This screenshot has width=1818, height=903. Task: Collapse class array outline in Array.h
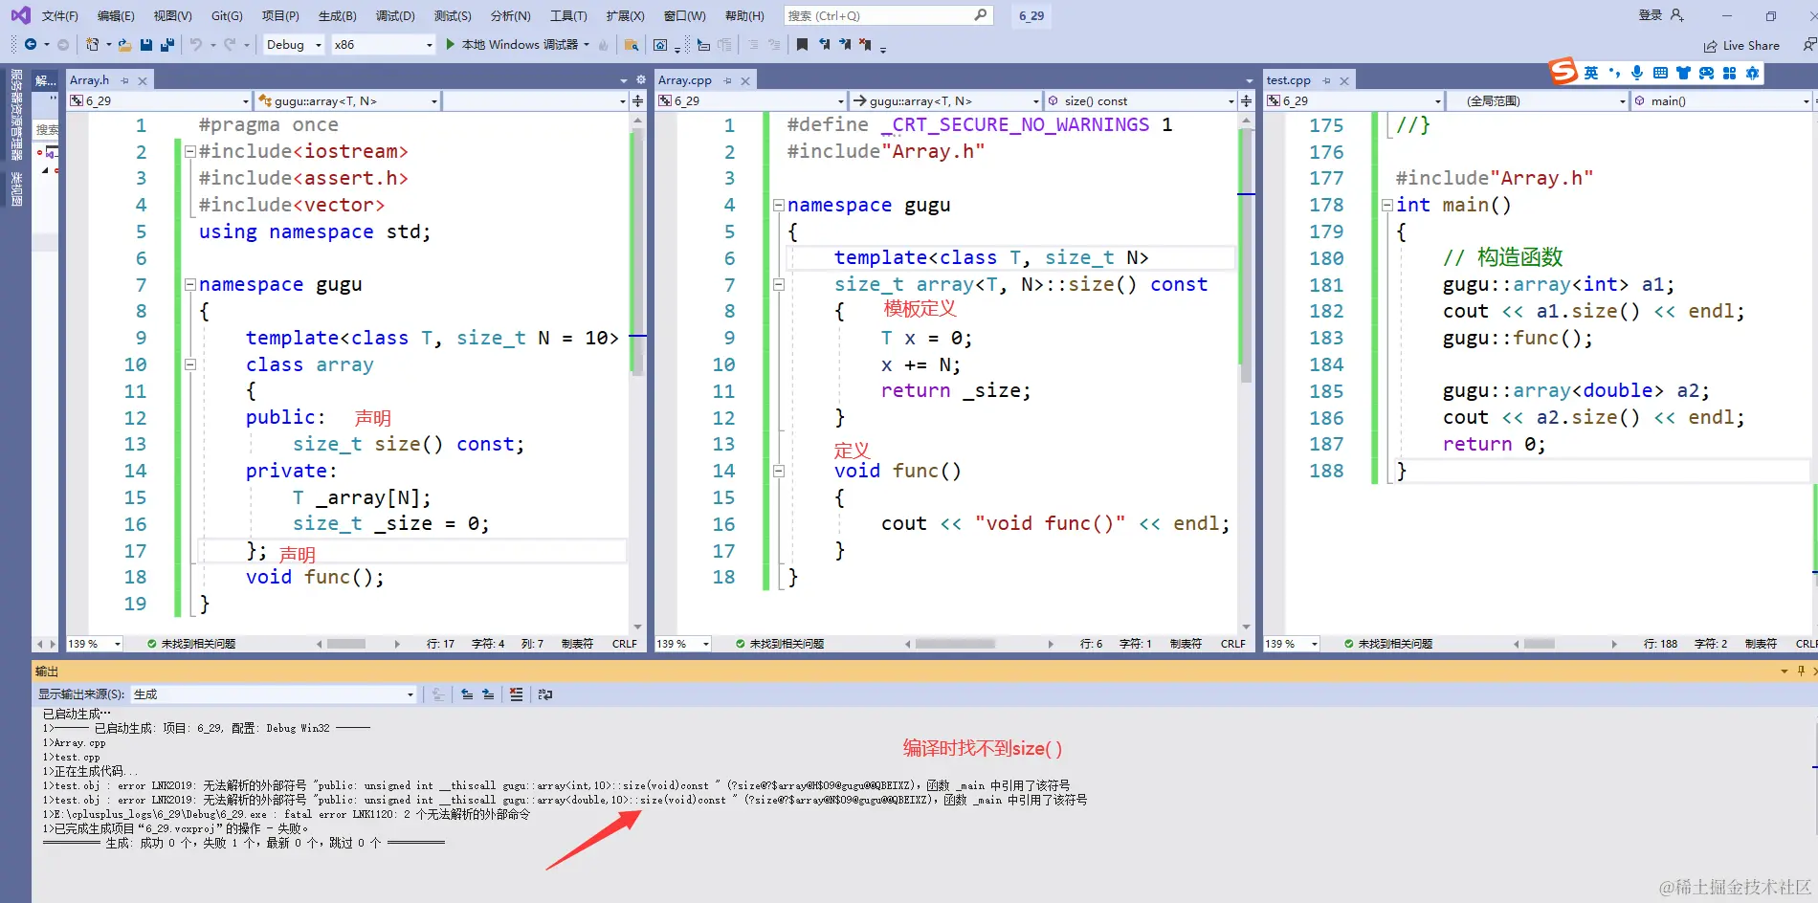pyautogui.click(x=190, y=364)
